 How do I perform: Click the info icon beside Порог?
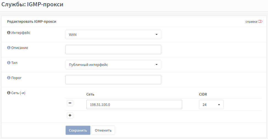tap(9, 78)
